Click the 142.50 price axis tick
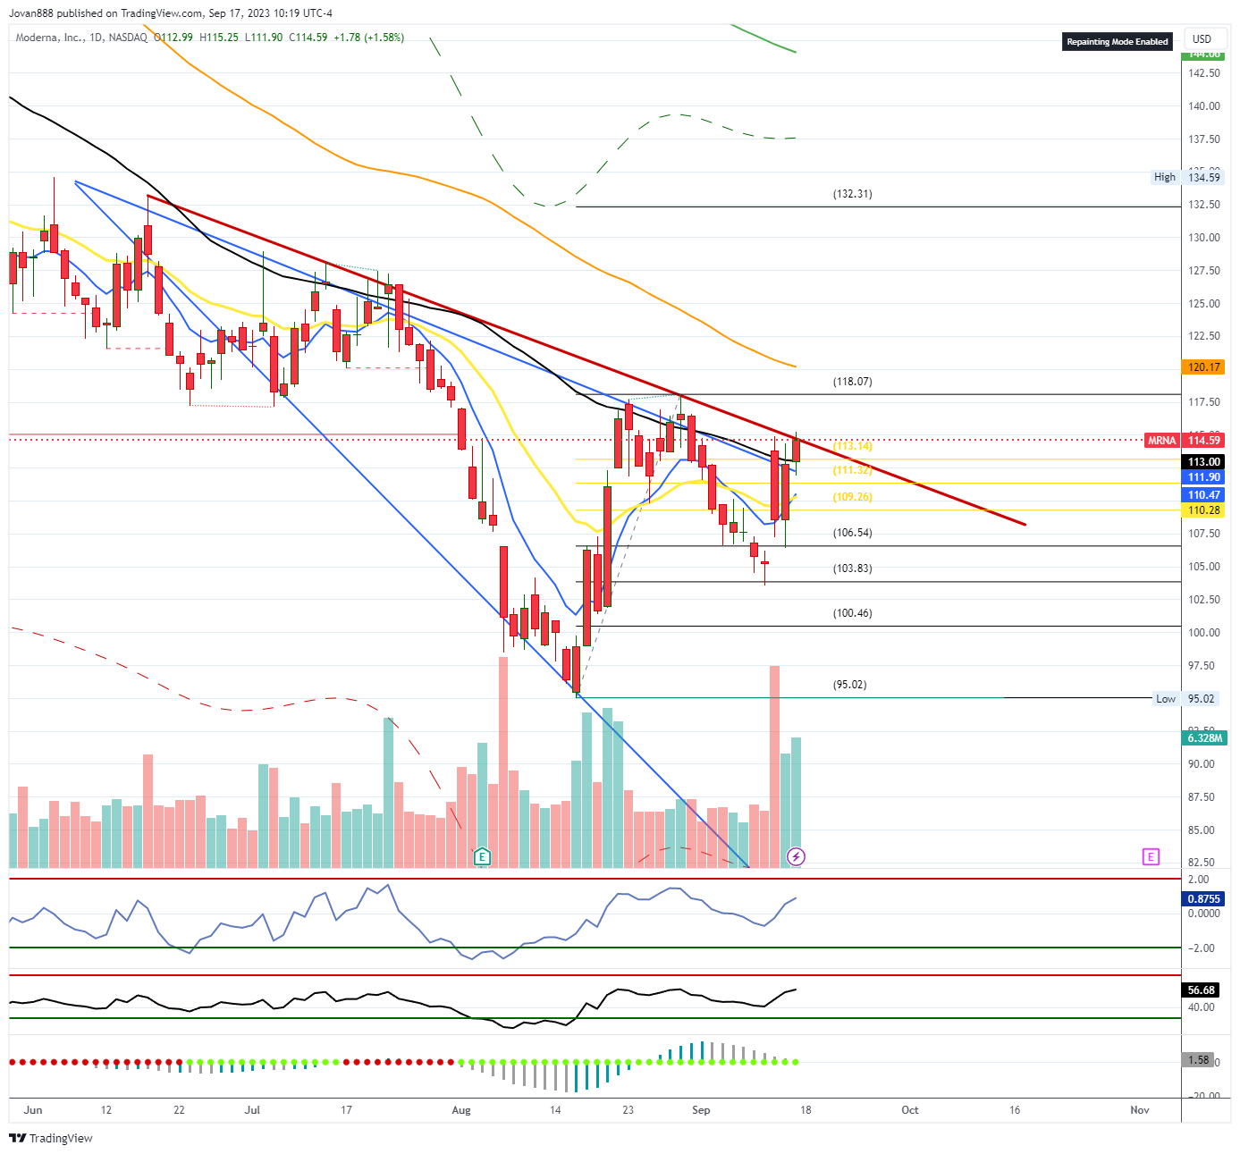 click(1204, 72)
